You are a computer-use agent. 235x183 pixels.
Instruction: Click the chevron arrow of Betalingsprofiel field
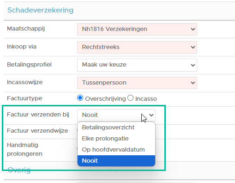coord(193,65)
